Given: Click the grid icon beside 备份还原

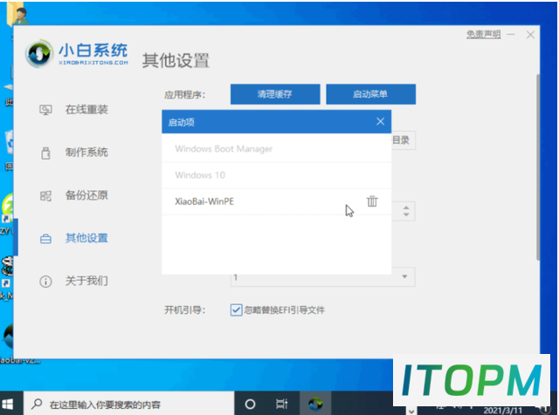Looking at the screenshot, I should (45, 196).
